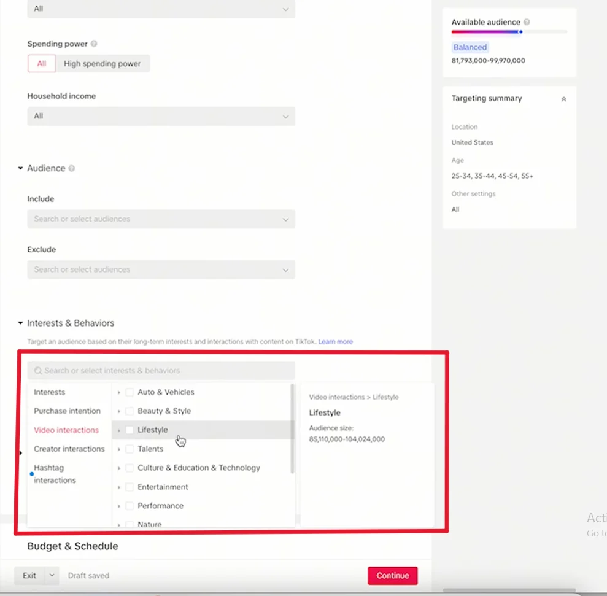Click the Exit button

coord(29,576)
